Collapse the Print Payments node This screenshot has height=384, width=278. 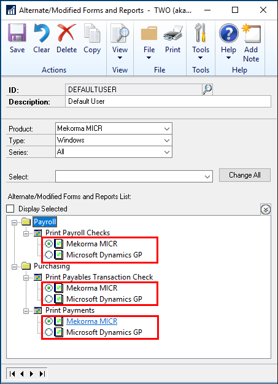[x=26, y=312]
